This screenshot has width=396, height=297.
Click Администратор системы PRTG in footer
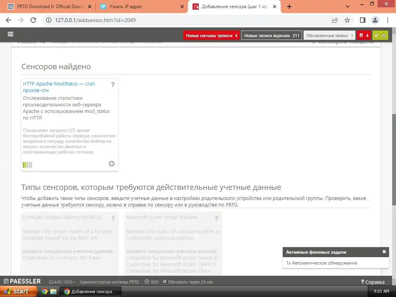click(109, 282)
